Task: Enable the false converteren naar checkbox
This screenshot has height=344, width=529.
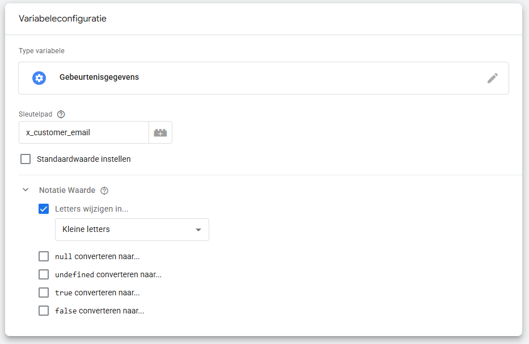Action: click(44, 311)
